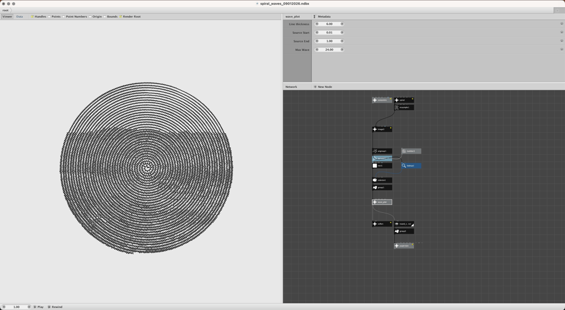Select the group1 node

coord(382,187)
